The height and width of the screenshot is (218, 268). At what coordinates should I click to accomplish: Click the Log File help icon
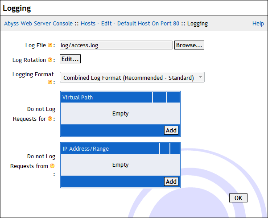pyautogui.click(x=50, y=45)
